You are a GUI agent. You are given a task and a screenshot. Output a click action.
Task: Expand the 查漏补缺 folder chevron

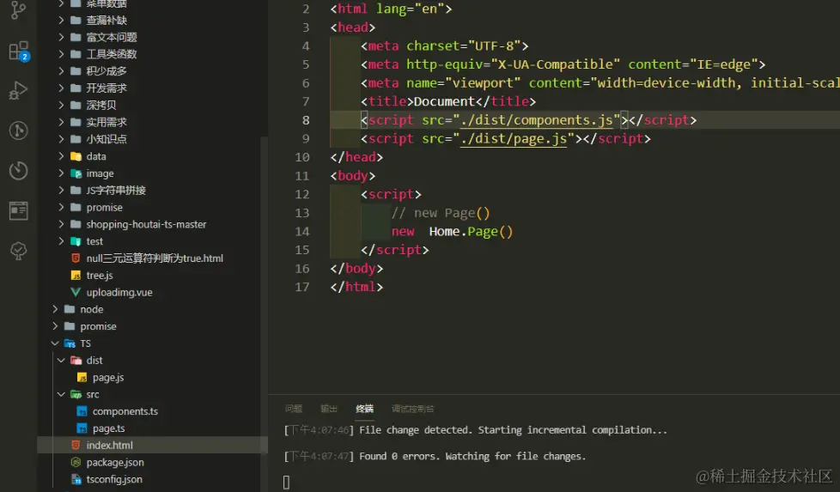point(61,21)
